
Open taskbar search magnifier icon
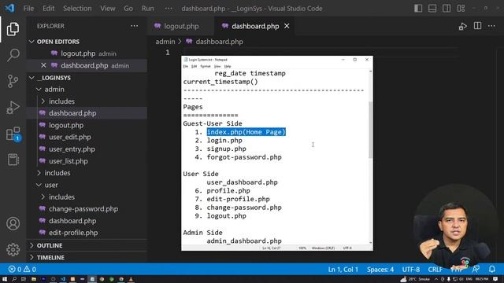[x=14, y=279]
